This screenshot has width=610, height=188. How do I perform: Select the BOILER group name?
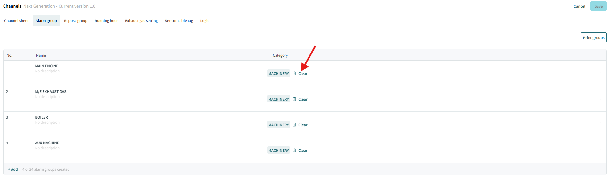tap(42, 117)
